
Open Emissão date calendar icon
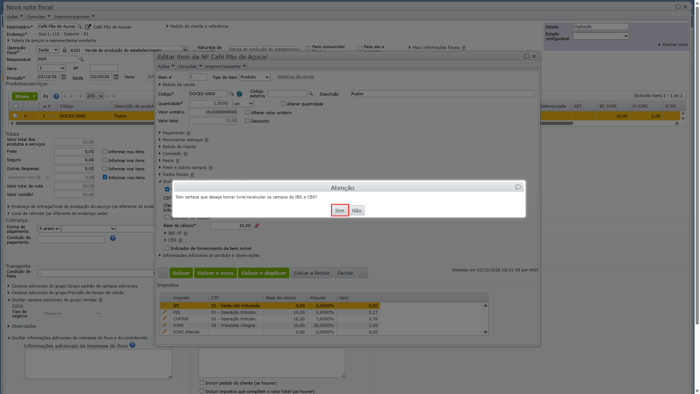[63, 77]
